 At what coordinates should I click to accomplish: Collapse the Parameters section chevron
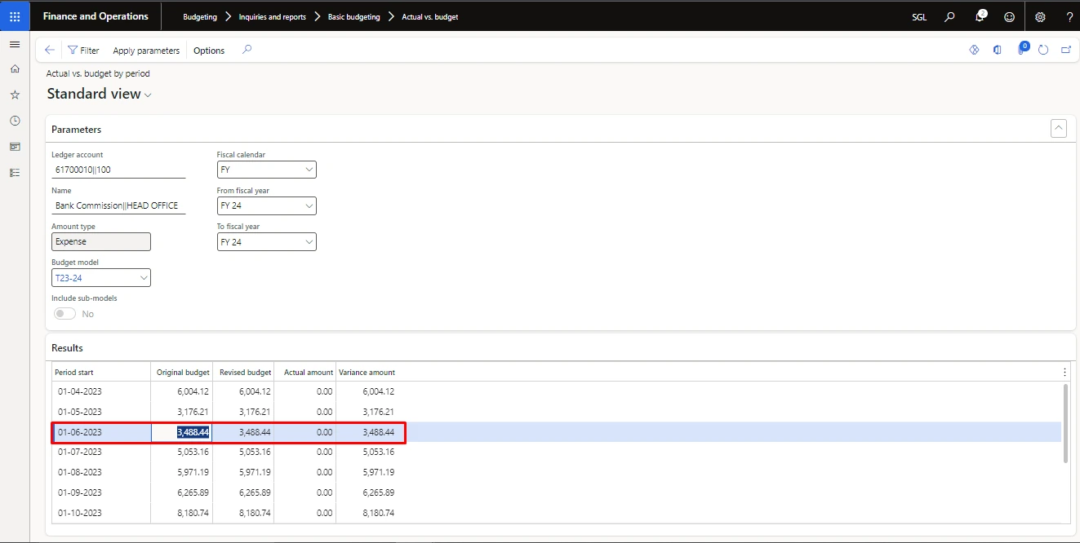[x=1059, y=128]
